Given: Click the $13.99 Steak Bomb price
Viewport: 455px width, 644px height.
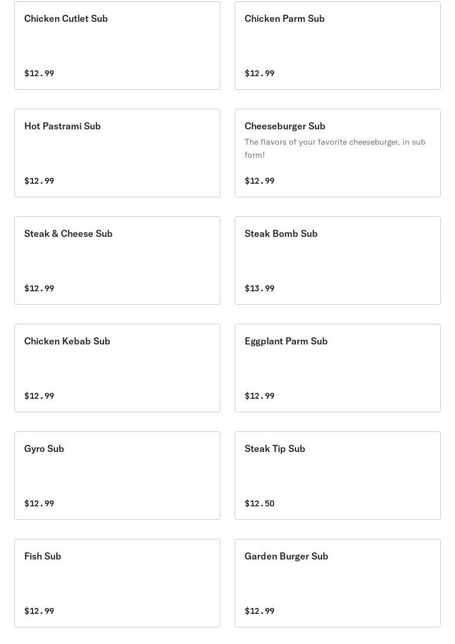Looking at the screenshot, I should [x=259, y=288].
